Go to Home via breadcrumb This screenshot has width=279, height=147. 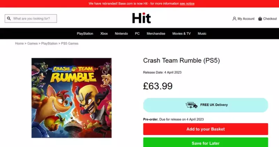click(x=19, y=44)
